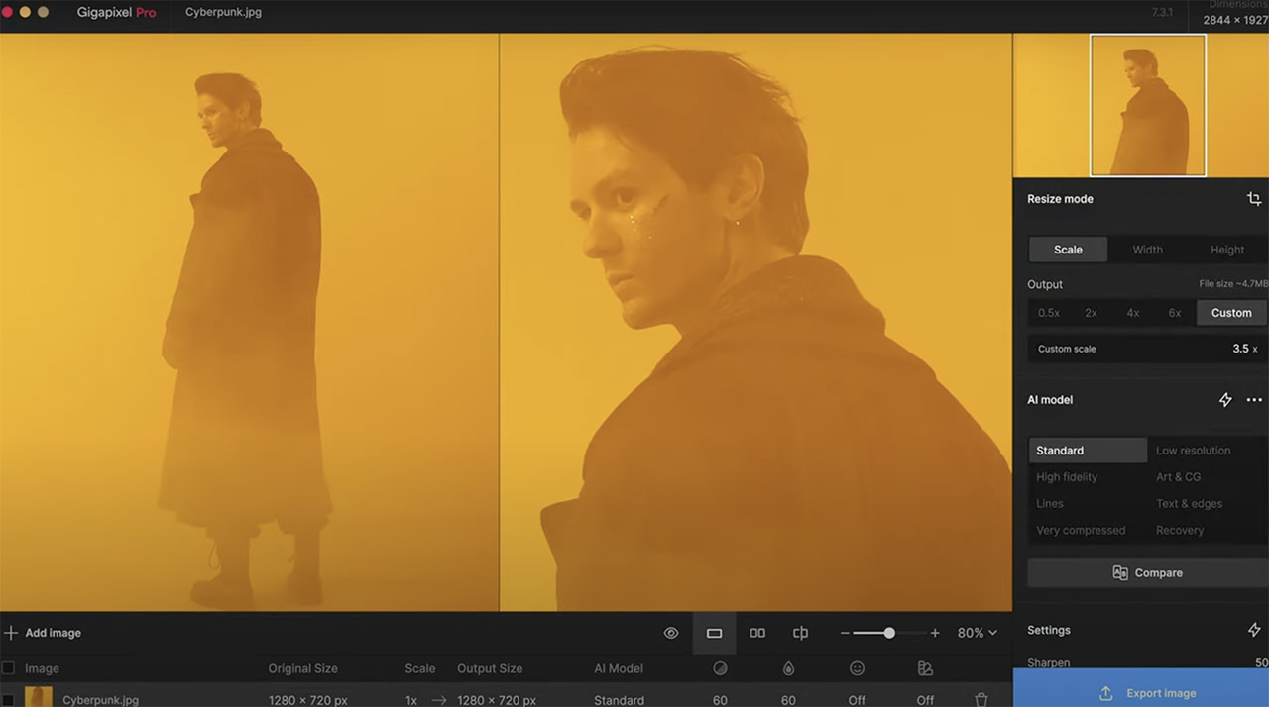Open the 80% zoom level dropdown
Viewport: 1269px width, 707px height.
click(x=978, y=633)
